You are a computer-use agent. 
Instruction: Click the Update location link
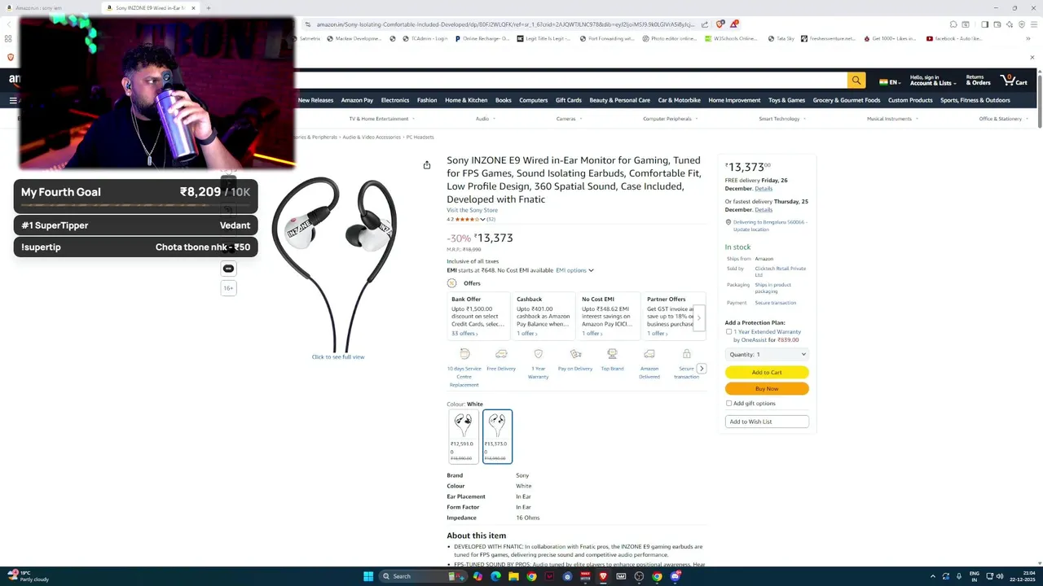tap(750, 230)
